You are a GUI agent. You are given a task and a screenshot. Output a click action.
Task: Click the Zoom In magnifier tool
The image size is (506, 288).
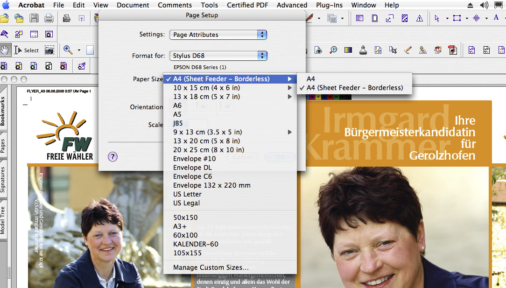[x=68, y=50]
